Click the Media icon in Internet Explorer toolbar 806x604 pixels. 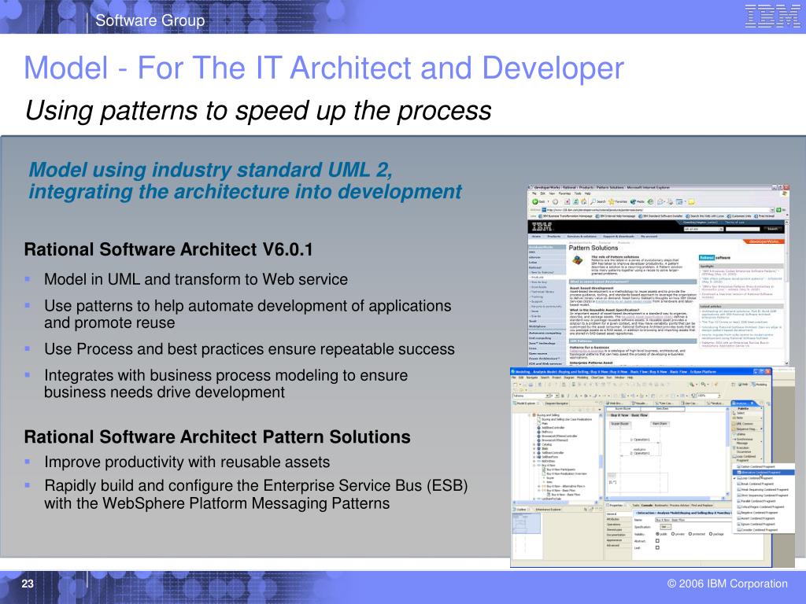tap(638, 201)
